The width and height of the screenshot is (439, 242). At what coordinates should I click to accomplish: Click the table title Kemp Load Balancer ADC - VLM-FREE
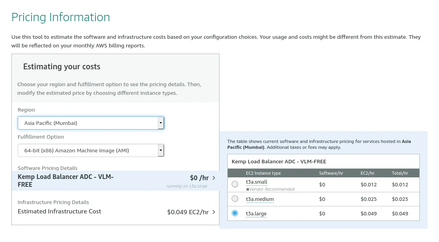coord(279,161)
